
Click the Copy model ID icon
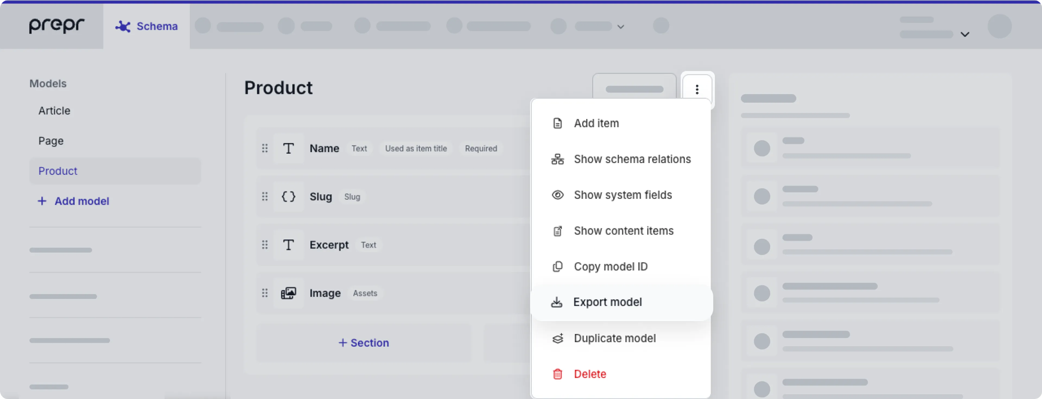(557, 266)
